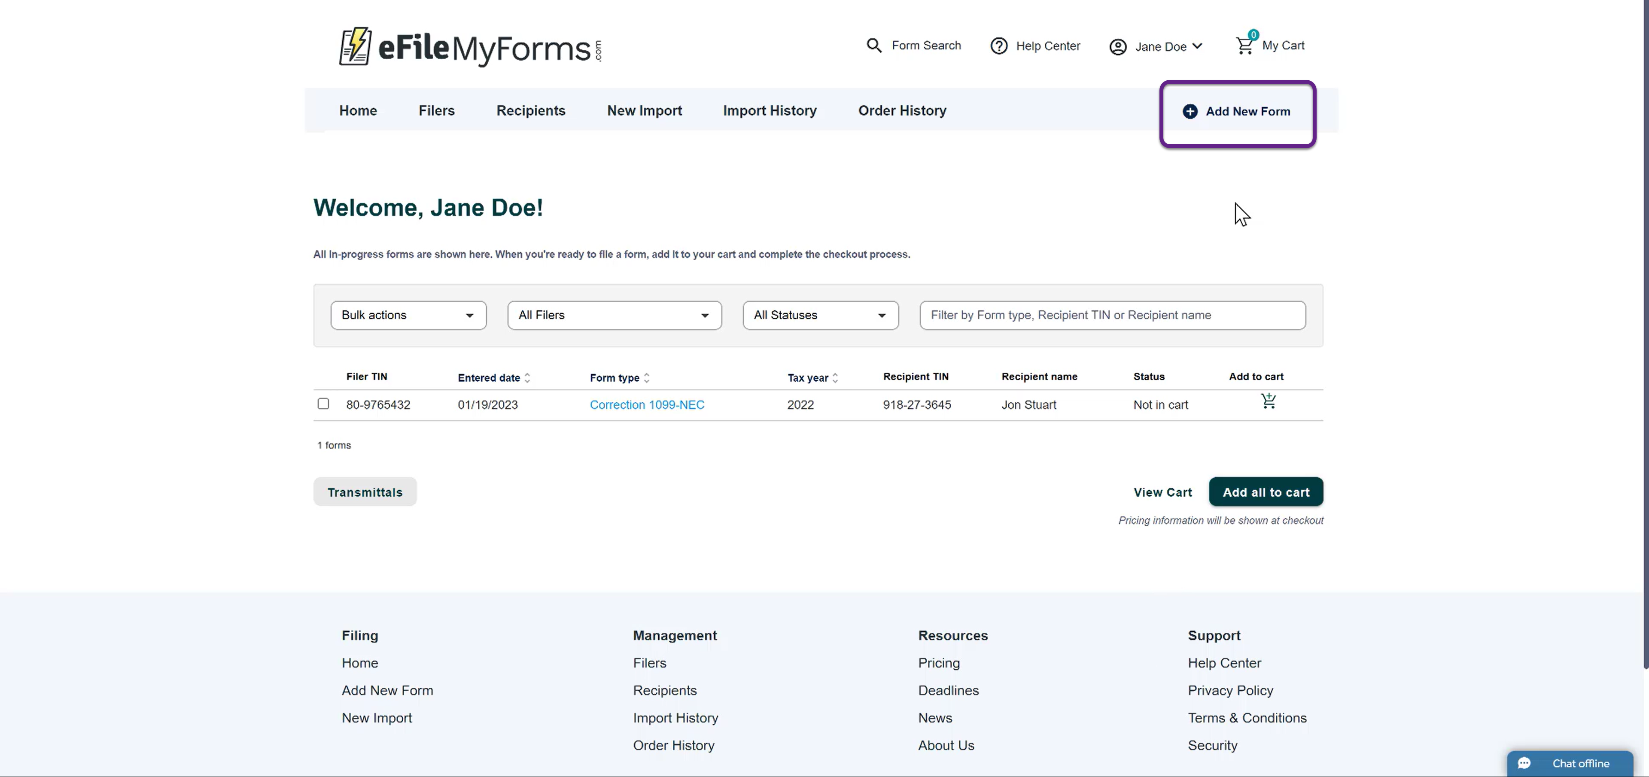Screen dimensions: 1649x777
Task: Open the Bulk actions dropdown
Action: coord(408,316)
